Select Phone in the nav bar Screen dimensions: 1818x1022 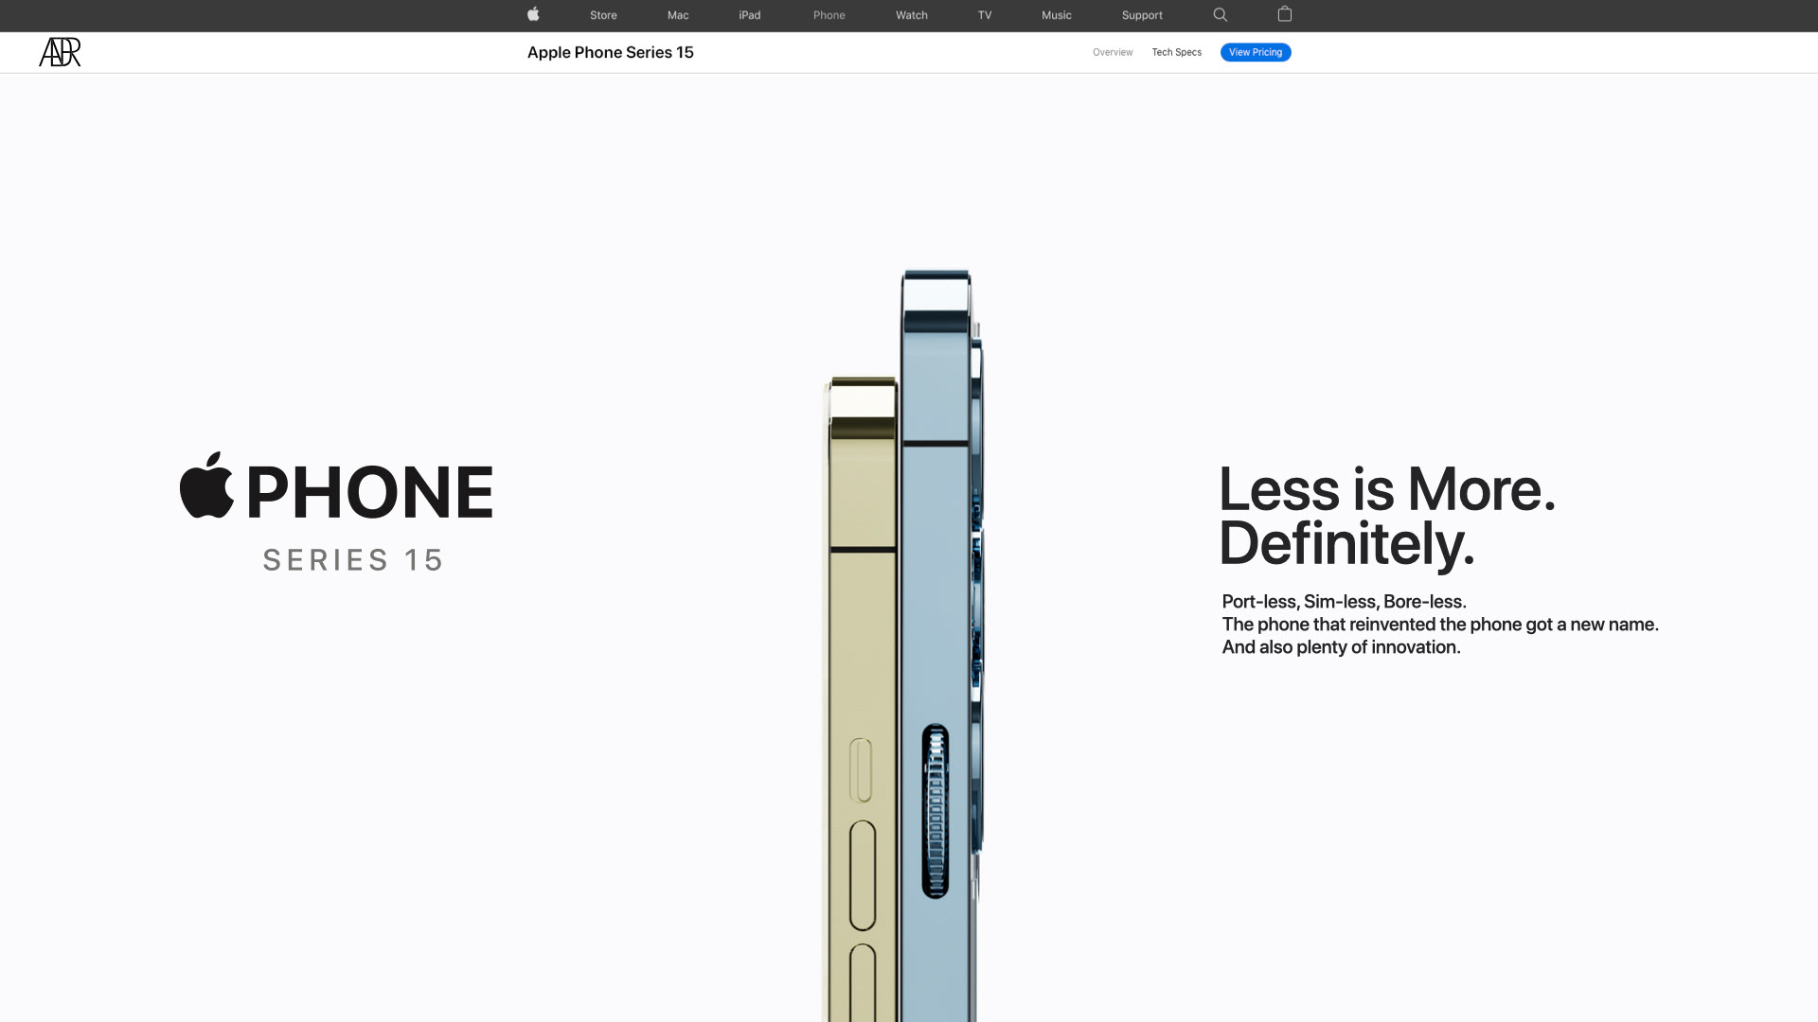(x=829, y=15)
